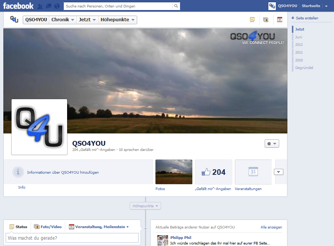Click Informationen über QSO4YOU hinzufügen
Viewport: 334px width, 246px height.
(x=63, y=172)
